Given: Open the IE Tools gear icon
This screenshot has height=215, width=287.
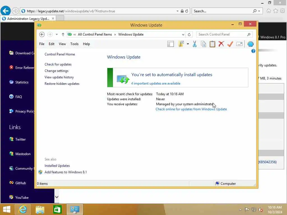Looking at the screenshot, I should point(283,11).
